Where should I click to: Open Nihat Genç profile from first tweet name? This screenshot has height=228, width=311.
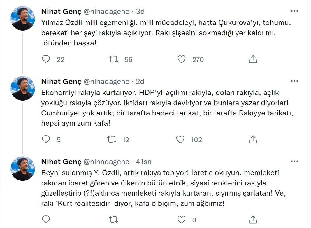coord(61,12)
